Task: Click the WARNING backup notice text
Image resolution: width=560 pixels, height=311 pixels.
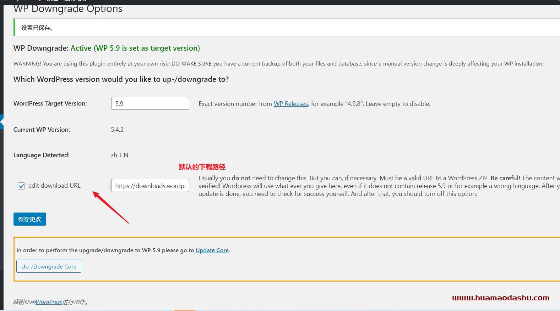Action: [278, 64]
